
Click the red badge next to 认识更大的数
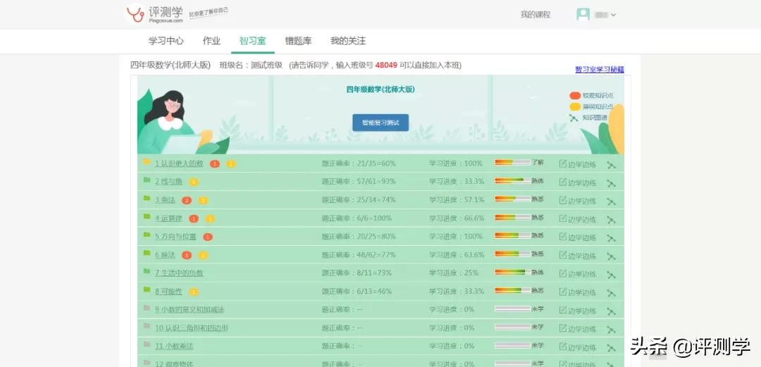click(214, 164)
